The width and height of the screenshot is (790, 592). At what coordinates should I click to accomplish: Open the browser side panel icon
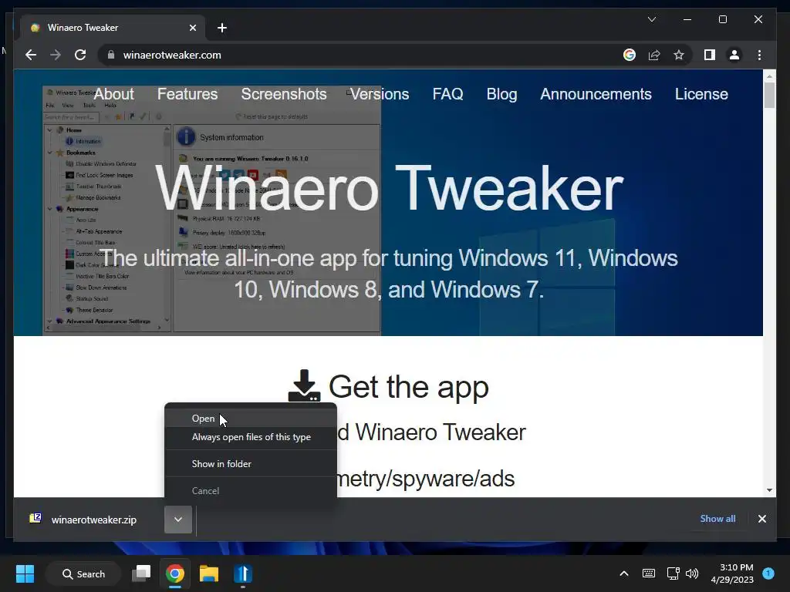(x=710, y=55)
